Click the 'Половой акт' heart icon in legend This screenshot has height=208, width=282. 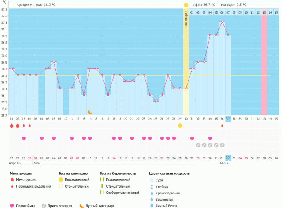click(x=12, y=206)
